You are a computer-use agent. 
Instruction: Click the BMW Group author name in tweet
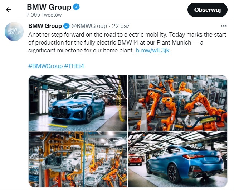45,26
